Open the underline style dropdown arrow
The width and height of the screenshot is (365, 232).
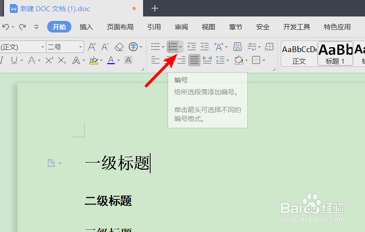pyautogui.click(x=22, y=61)
